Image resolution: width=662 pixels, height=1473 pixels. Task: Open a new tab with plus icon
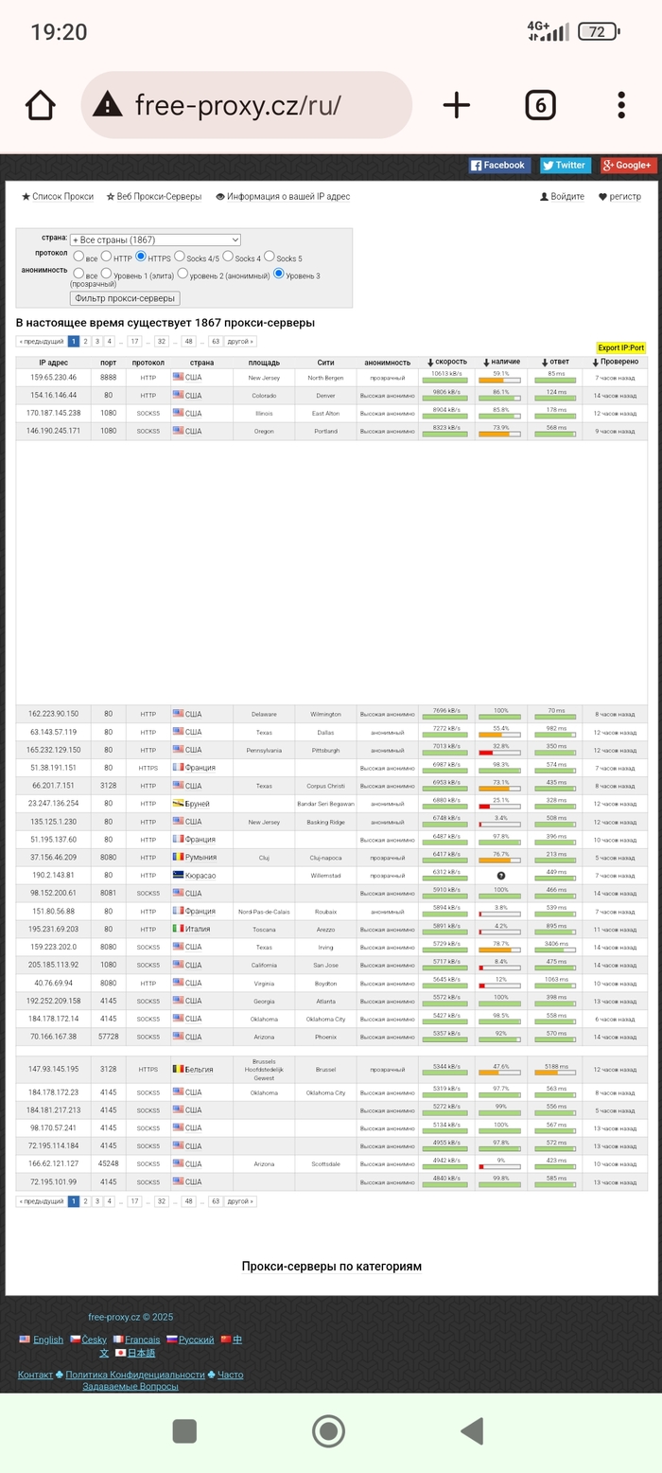[456, 105]
